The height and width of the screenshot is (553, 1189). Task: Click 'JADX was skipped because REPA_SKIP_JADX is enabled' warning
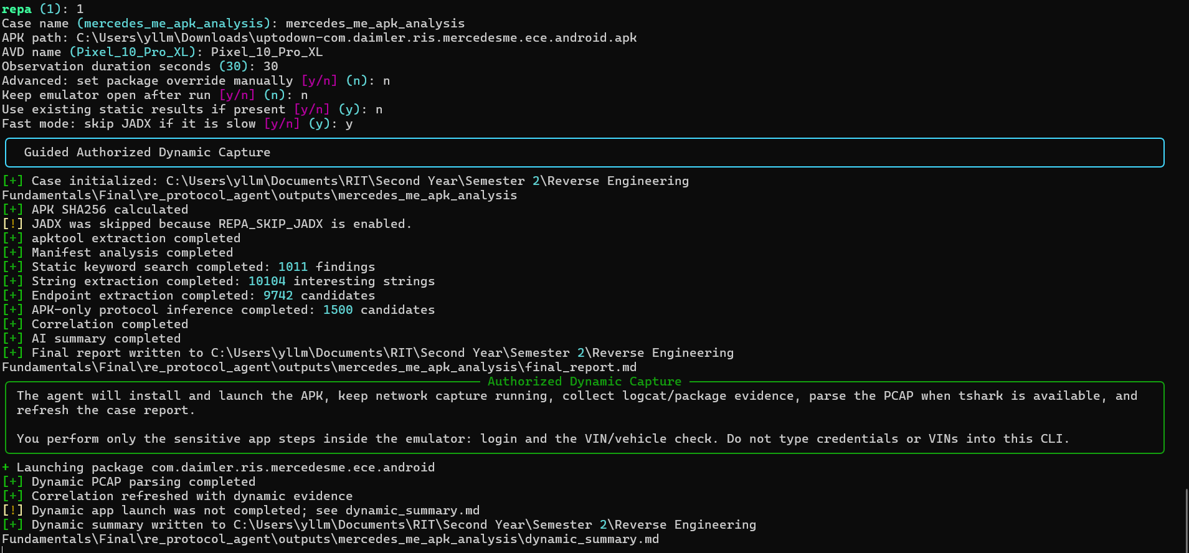point(207,224)
